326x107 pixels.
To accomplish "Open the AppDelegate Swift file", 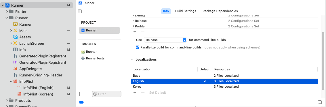I will coord(30,69).
